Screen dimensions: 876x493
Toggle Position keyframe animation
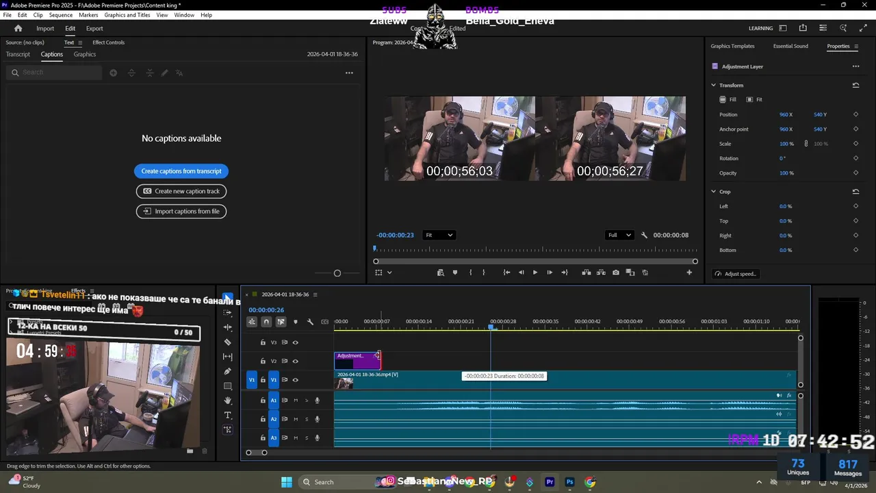coord(855,114)
